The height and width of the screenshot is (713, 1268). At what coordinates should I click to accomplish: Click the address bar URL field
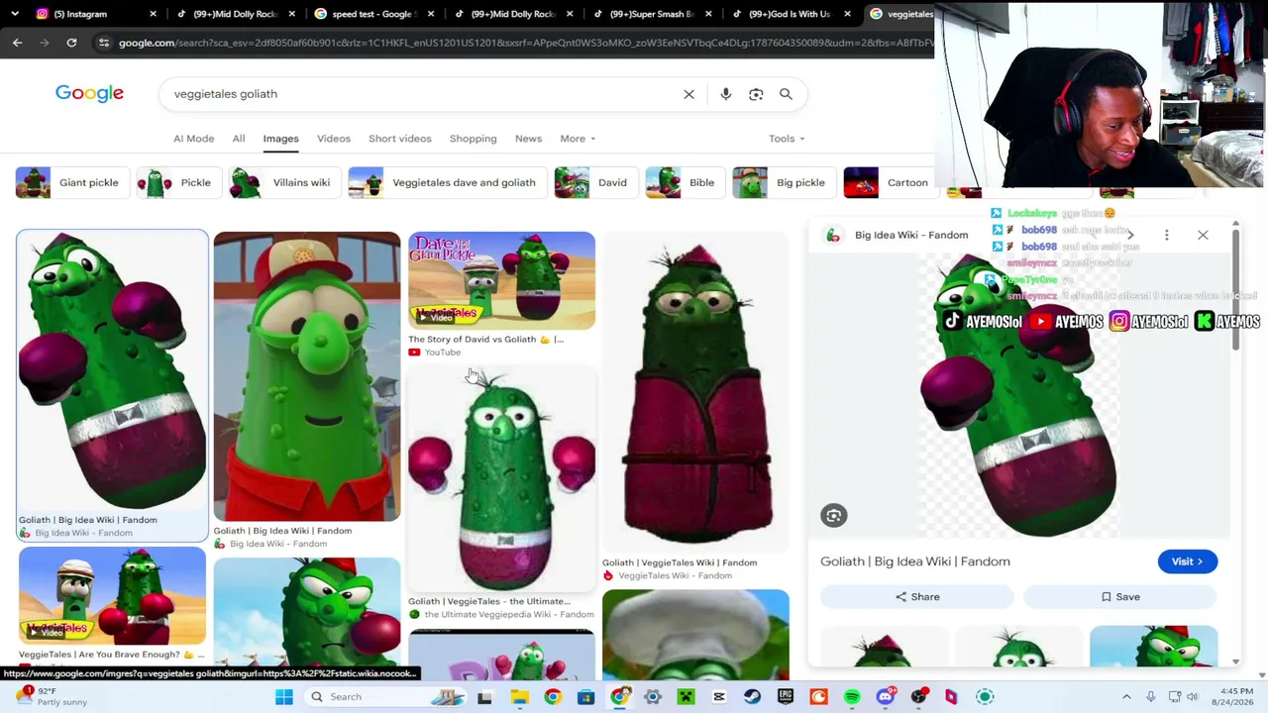click(525, 43)
